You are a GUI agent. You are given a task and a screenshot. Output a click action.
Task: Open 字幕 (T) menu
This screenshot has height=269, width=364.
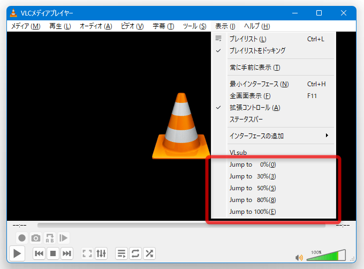point(163,26)
